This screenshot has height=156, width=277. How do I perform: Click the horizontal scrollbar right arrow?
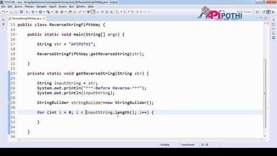(261, 140)
